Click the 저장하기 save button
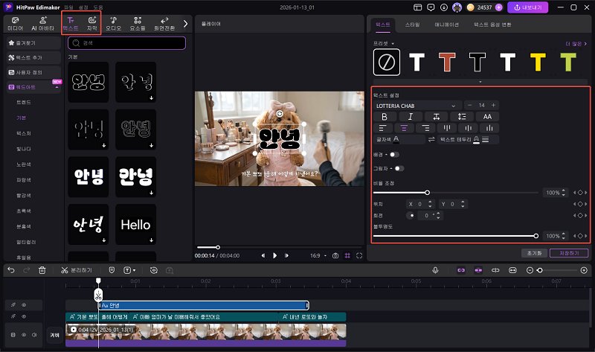The width and height of the screenshot is (595, 352). click(569, 252)
